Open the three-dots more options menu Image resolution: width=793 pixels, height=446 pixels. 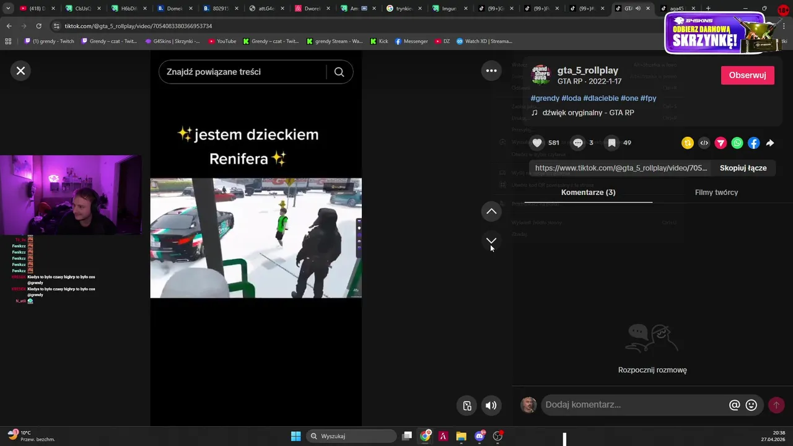(x=491, y=71)
